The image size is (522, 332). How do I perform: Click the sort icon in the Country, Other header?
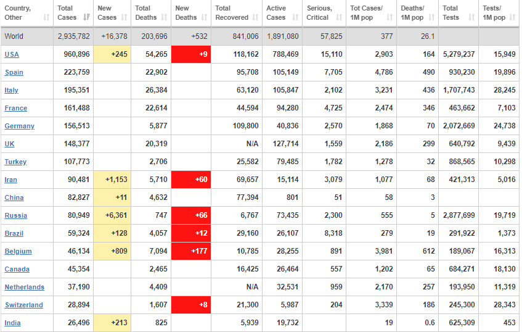click(47, 18)
